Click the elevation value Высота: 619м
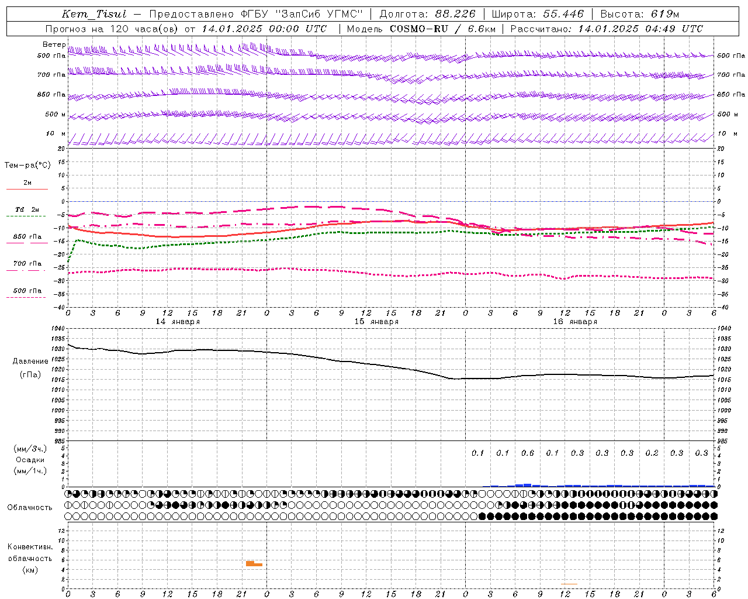The width and height of the screenshot is (748, 599). tap(639, 14)
